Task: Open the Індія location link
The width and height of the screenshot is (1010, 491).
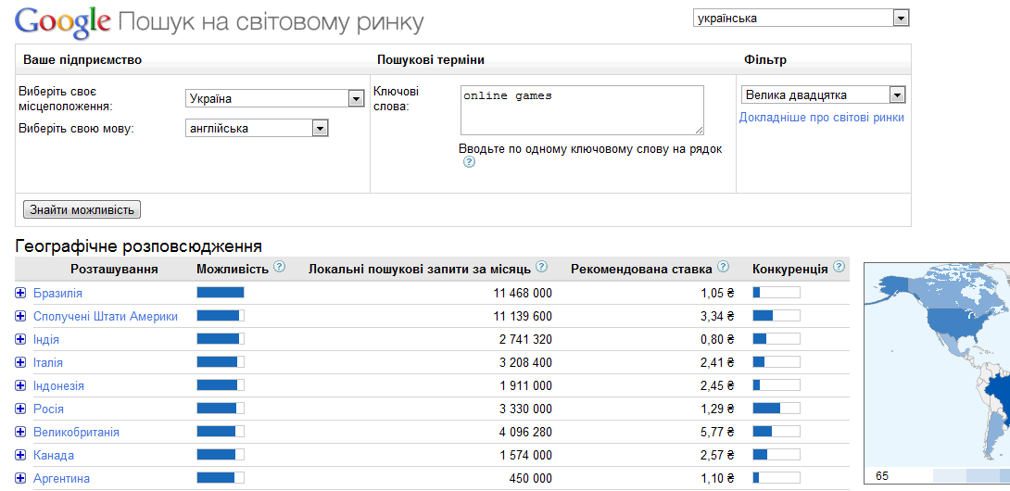Action: 46,339
